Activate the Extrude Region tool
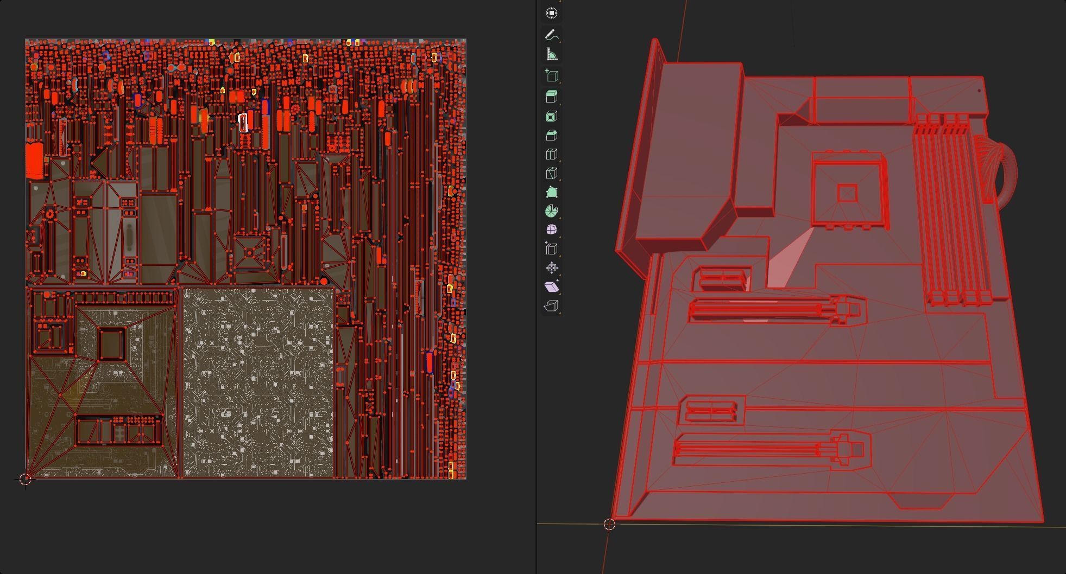Screen dimensions: 1066x574 551,97
